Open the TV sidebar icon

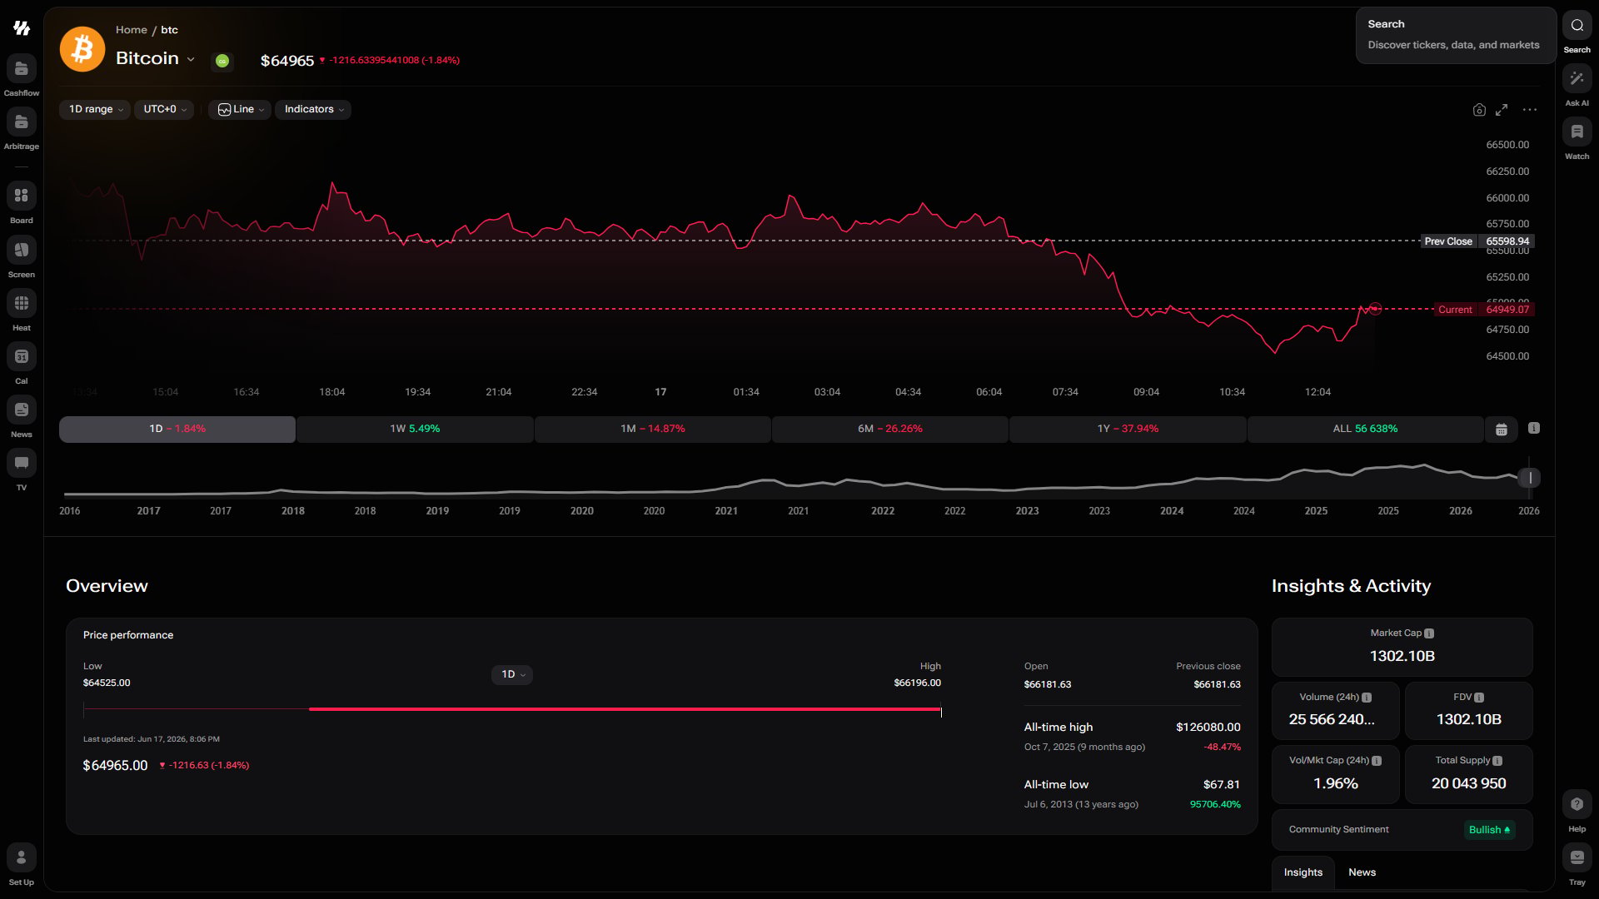pos(22,463)
